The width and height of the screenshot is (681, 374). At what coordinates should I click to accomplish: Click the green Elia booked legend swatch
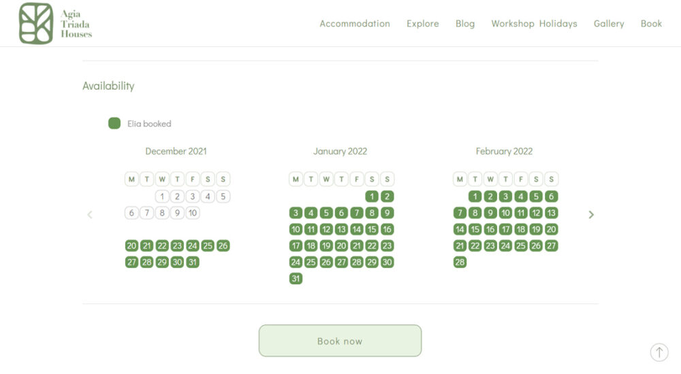click(114, 123)
